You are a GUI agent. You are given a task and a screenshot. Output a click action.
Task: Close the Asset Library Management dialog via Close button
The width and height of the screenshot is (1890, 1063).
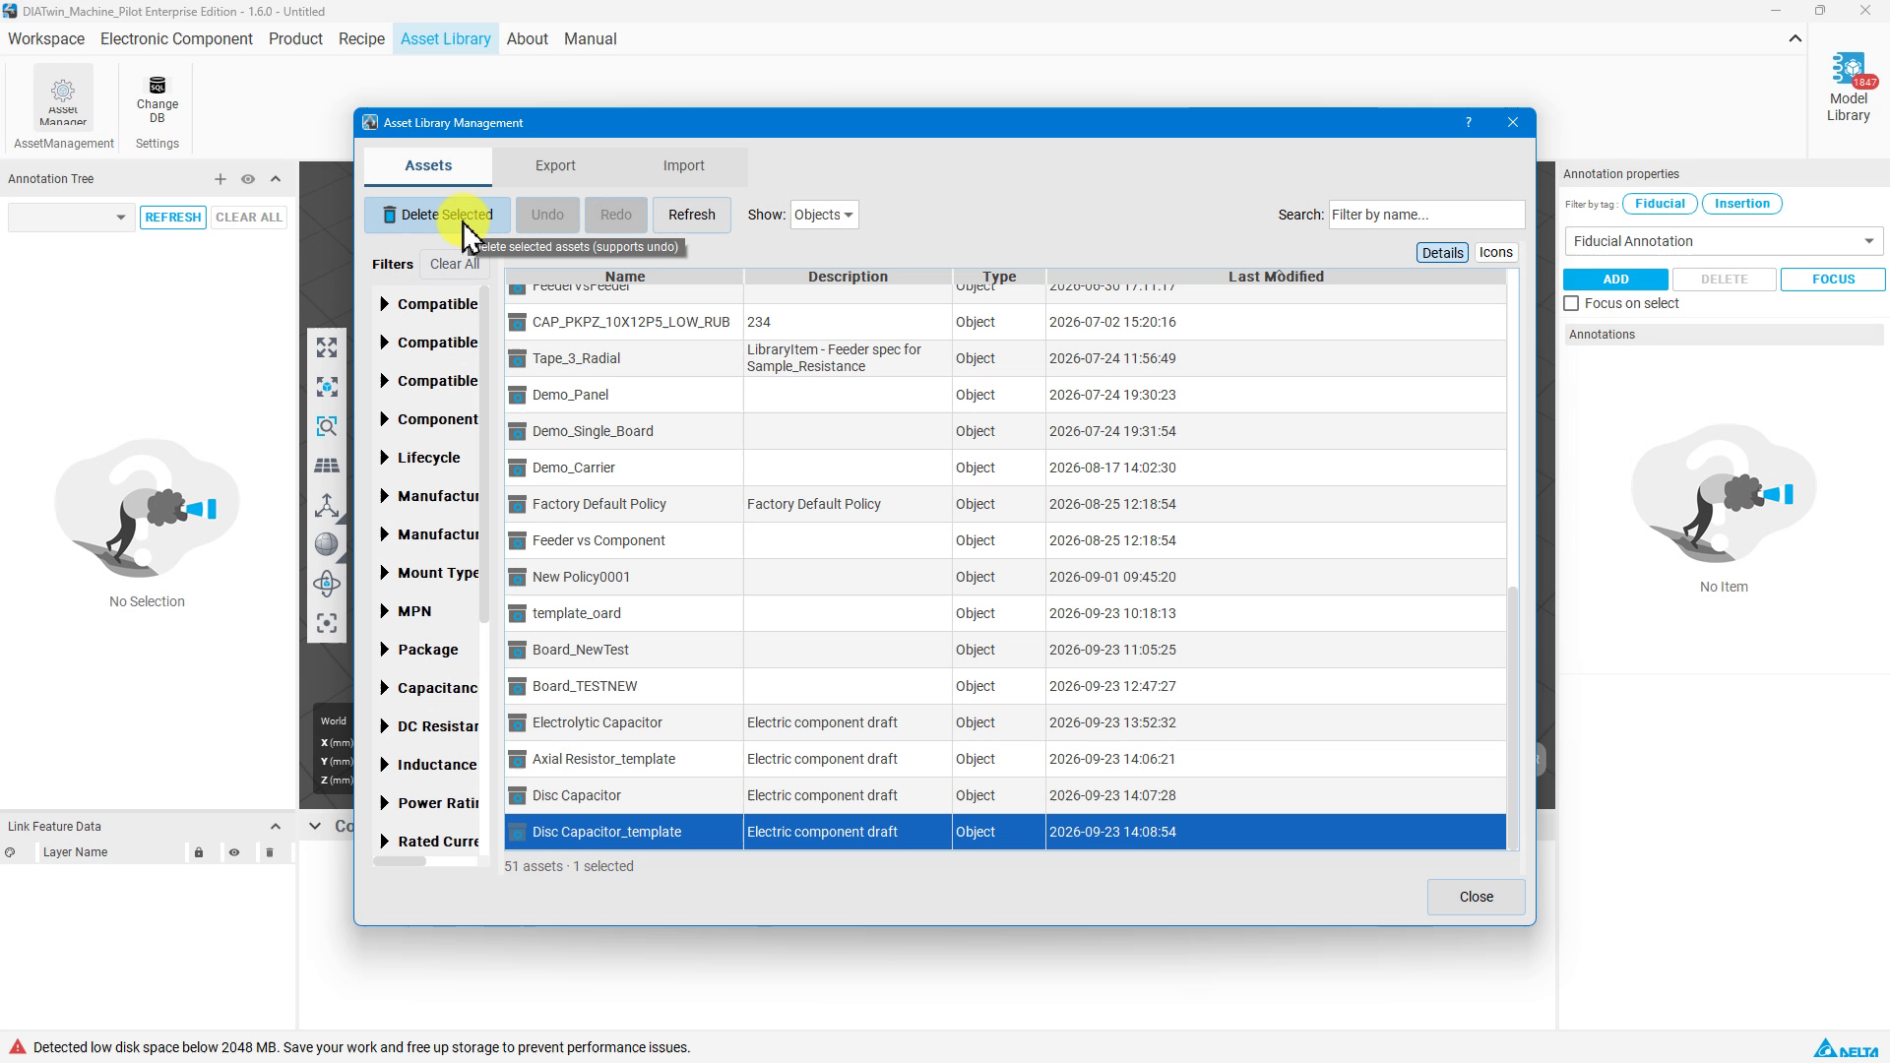pos(1476,897)
